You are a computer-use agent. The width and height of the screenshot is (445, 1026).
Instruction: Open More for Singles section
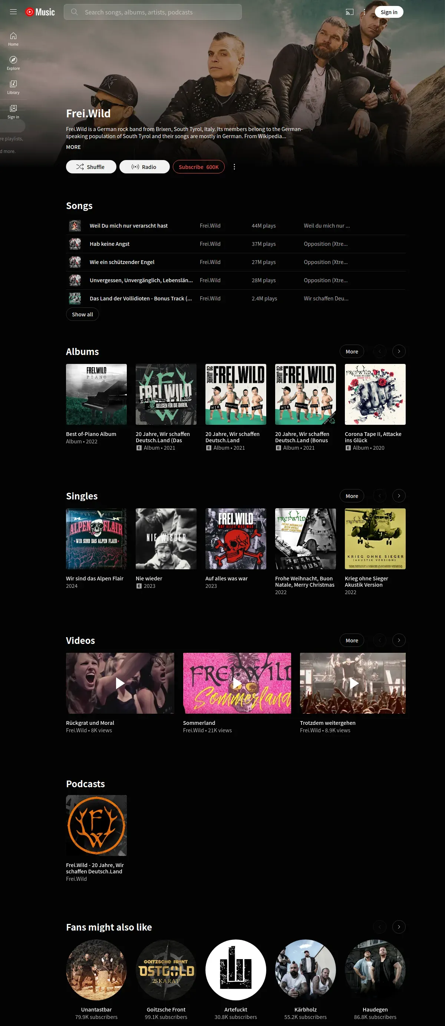coord(352,496)
